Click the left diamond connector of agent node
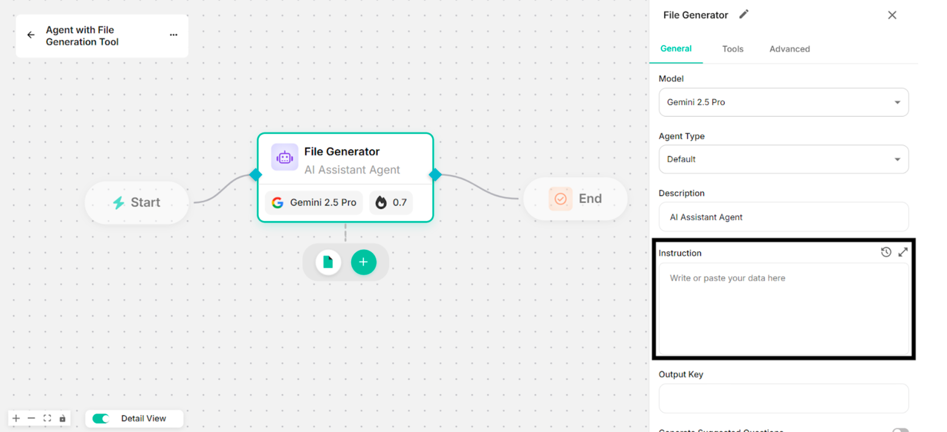Screen dimensions: 947x432 coord(256,174)
